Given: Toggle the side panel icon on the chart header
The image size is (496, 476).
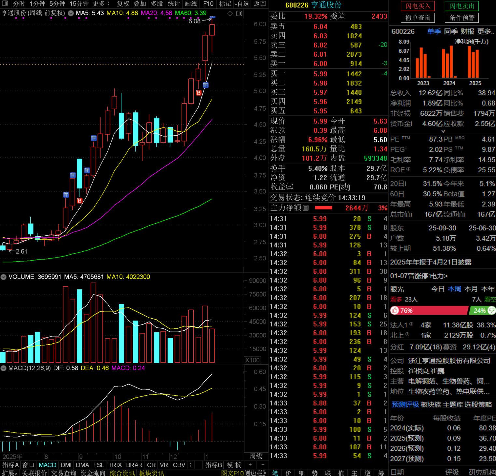Looking at the screenshot, I should pos(239,13).
